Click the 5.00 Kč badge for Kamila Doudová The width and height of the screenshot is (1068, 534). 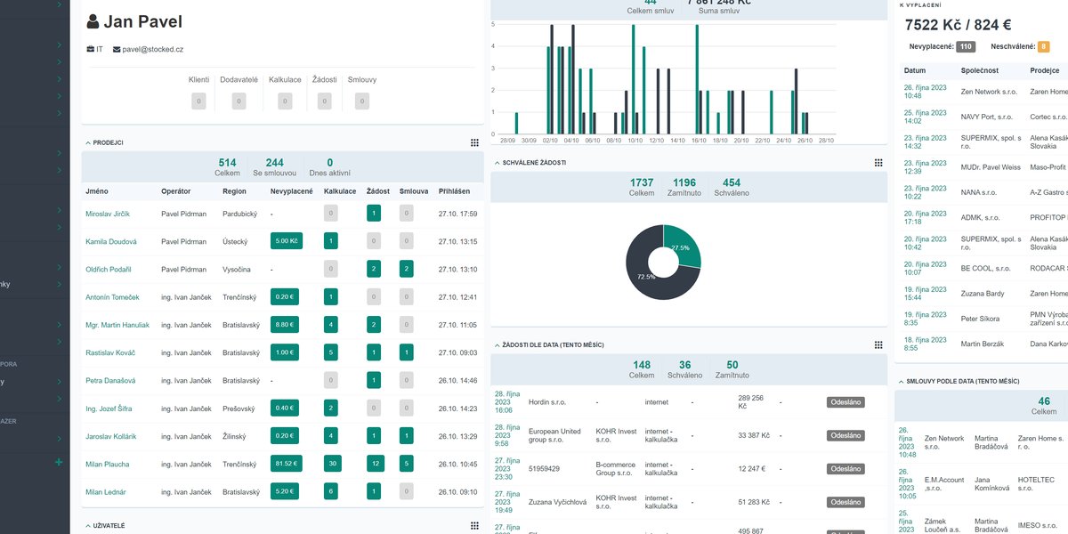click(287, 241)
